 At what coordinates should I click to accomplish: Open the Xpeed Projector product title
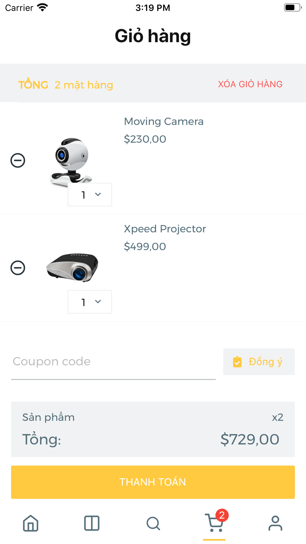tap(165, 229)
